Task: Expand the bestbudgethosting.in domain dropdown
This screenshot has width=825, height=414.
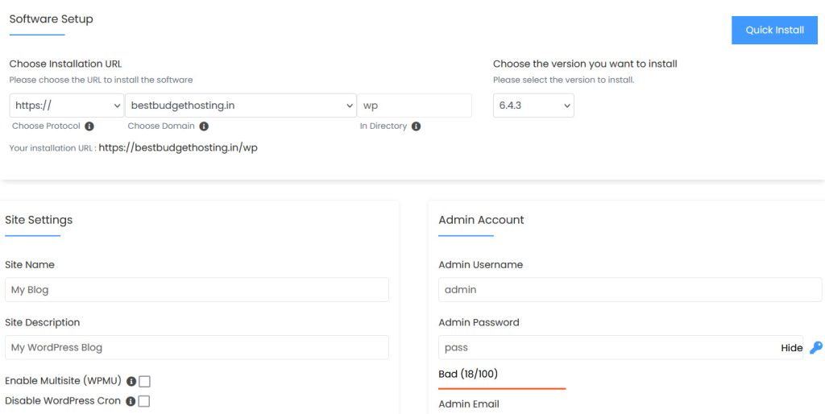Action: tap(240, 106)
